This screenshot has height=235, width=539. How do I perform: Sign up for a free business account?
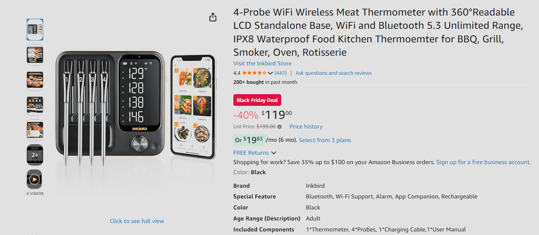point(483,162)
